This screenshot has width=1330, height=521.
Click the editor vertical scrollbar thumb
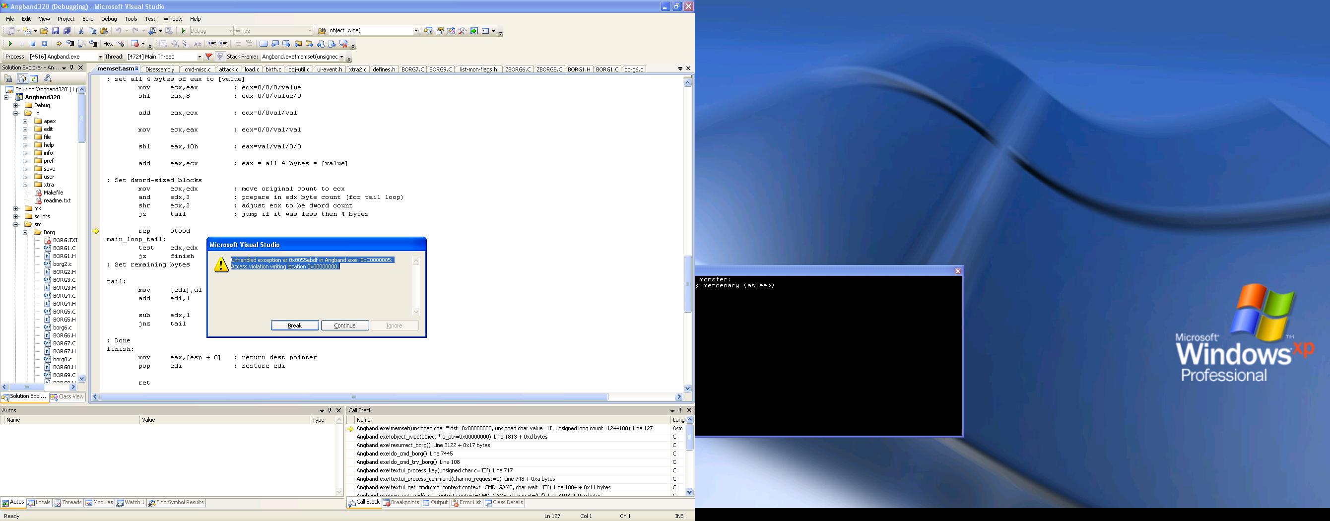point(688,284)
